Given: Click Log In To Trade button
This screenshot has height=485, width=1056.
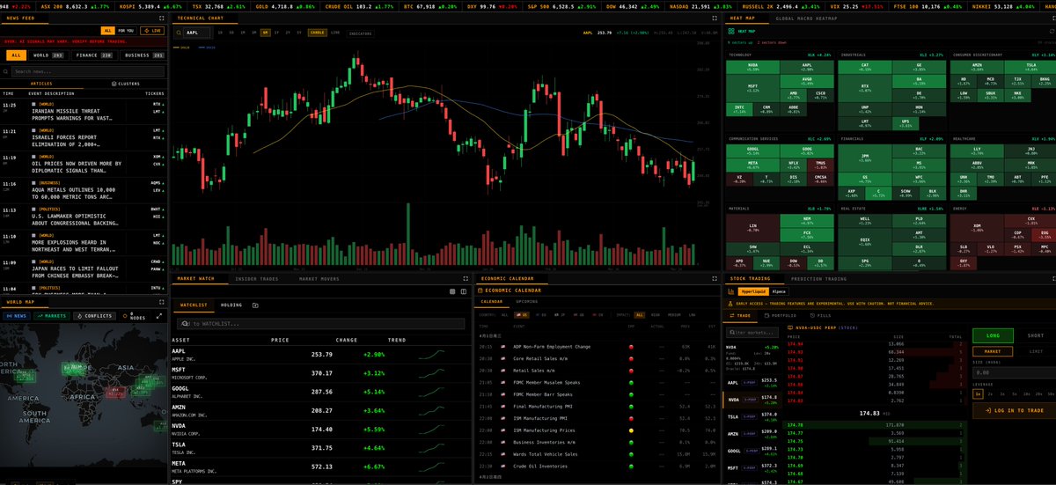Looking at the screenshot, I should [1013, 410].
